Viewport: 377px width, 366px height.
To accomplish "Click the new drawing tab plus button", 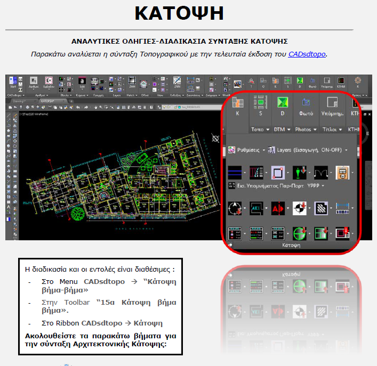I will pyautogui.click(x=71, y=101).
